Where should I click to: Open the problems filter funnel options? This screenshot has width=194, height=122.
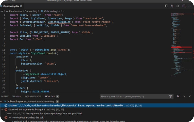click(171, 97)
